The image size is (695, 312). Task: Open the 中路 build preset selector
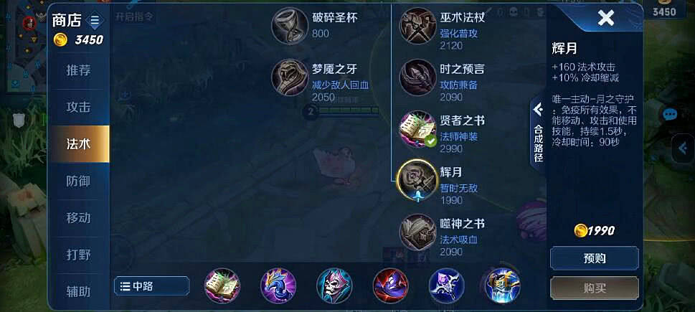click(151, 286)
